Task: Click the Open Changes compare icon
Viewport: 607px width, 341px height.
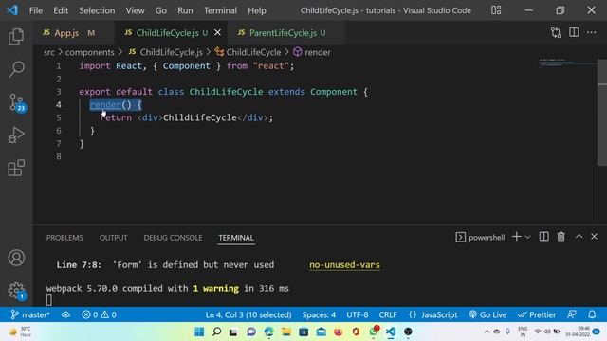Action: pos(556,33)
